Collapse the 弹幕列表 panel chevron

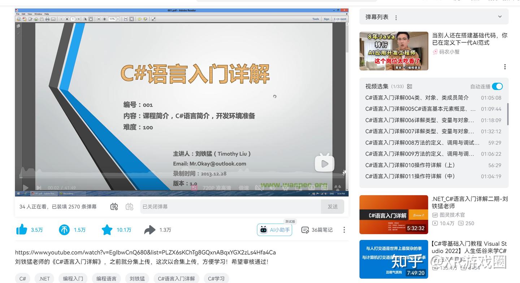coord(500,16)
